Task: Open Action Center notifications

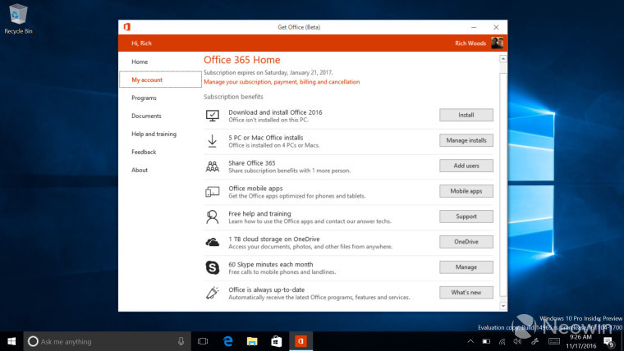Action: coord(608,342)
